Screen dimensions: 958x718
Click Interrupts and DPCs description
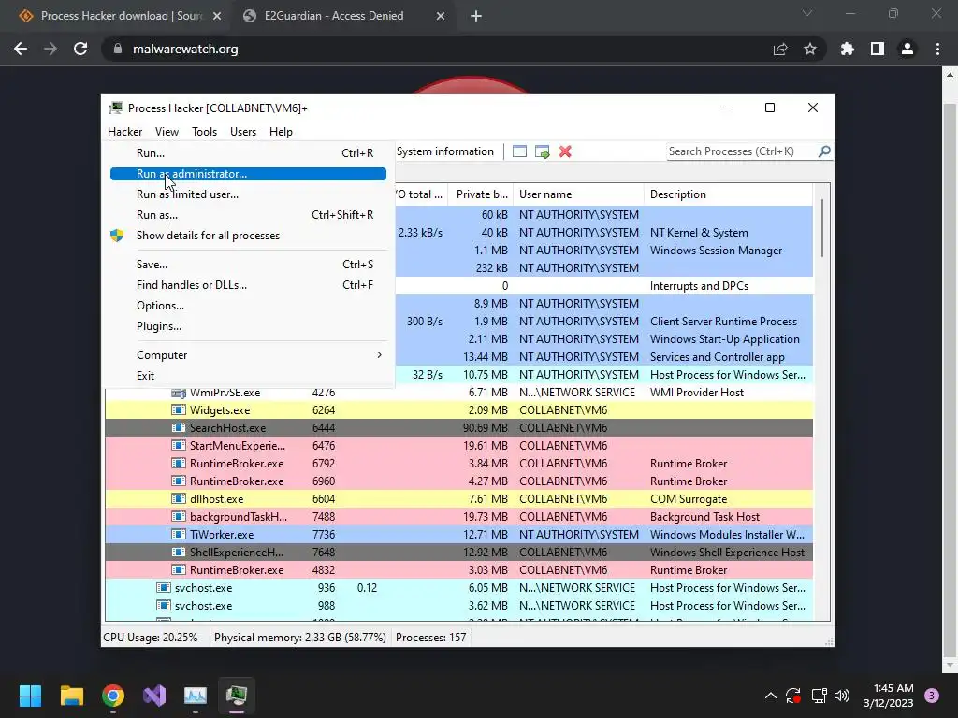tap(699, 286)
